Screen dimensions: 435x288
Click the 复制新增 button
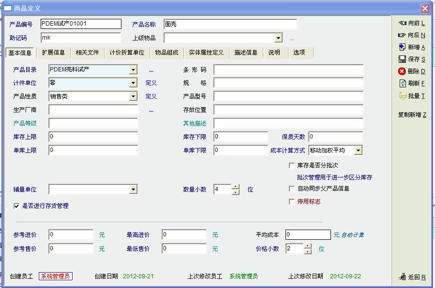tap(412, 115)
